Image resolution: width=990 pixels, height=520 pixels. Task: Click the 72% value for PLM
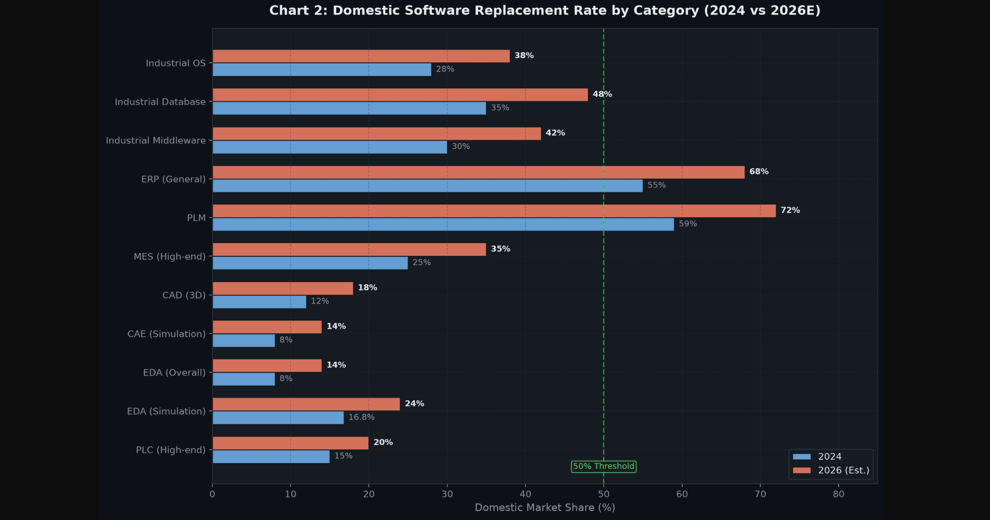(790, 210)
